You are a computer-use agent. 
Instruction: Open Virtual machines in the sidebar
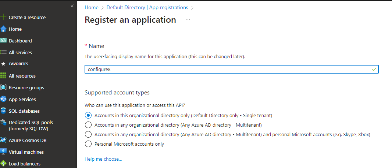tap(26, 152)
